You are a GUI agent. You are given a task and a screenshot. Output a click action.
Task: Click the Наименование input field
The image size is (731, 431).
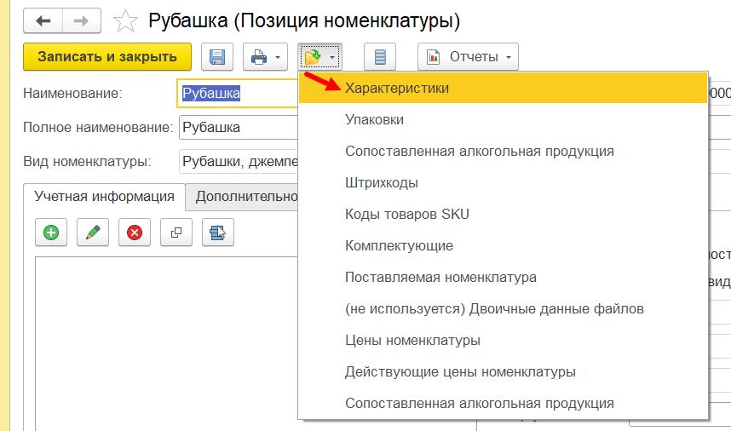coord(238,93)
